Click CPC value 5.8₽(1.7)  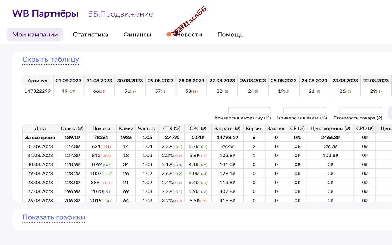point(198,156)
